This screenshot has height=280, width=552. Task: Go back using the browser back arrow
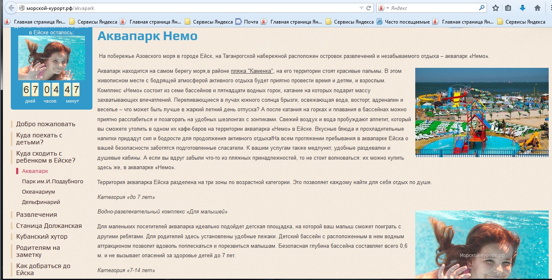pos(11,8)
